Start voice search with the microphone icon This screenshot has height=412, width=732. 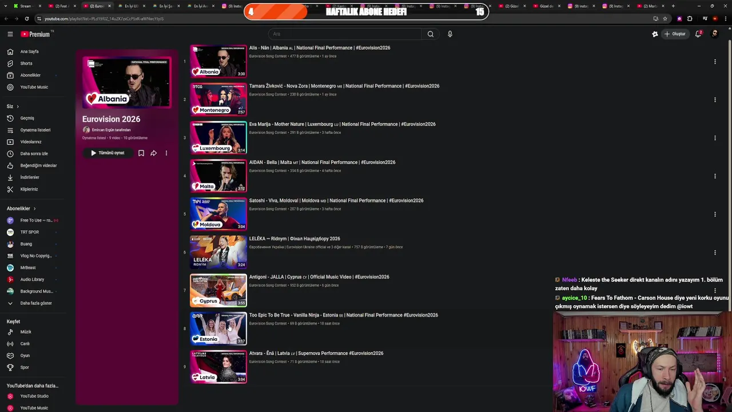coord(450,34)
